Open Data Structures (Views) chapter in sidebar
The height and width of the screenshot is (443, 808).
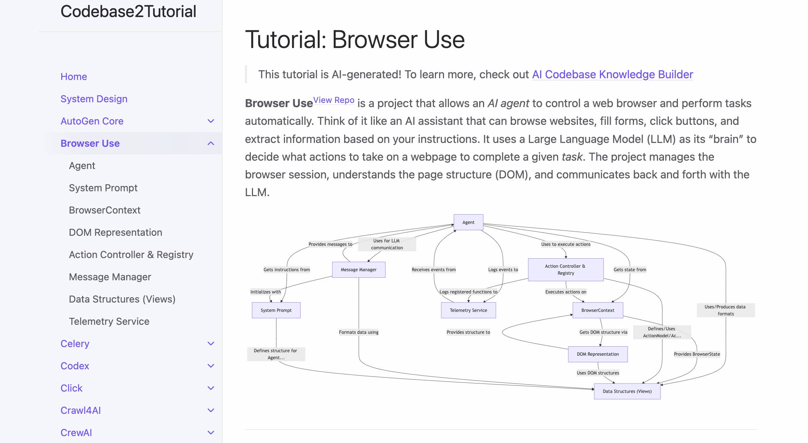pyautogui.click(x=122, y=299)
